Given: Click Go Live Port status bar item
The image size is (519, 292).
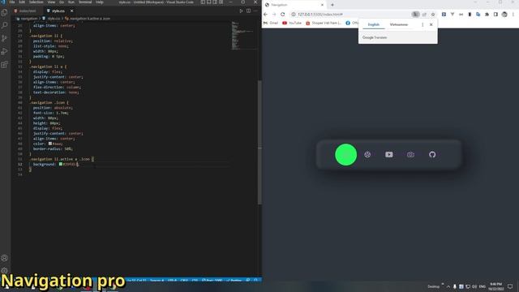Looking at the screenshot, I should click(x=212, y=281).
